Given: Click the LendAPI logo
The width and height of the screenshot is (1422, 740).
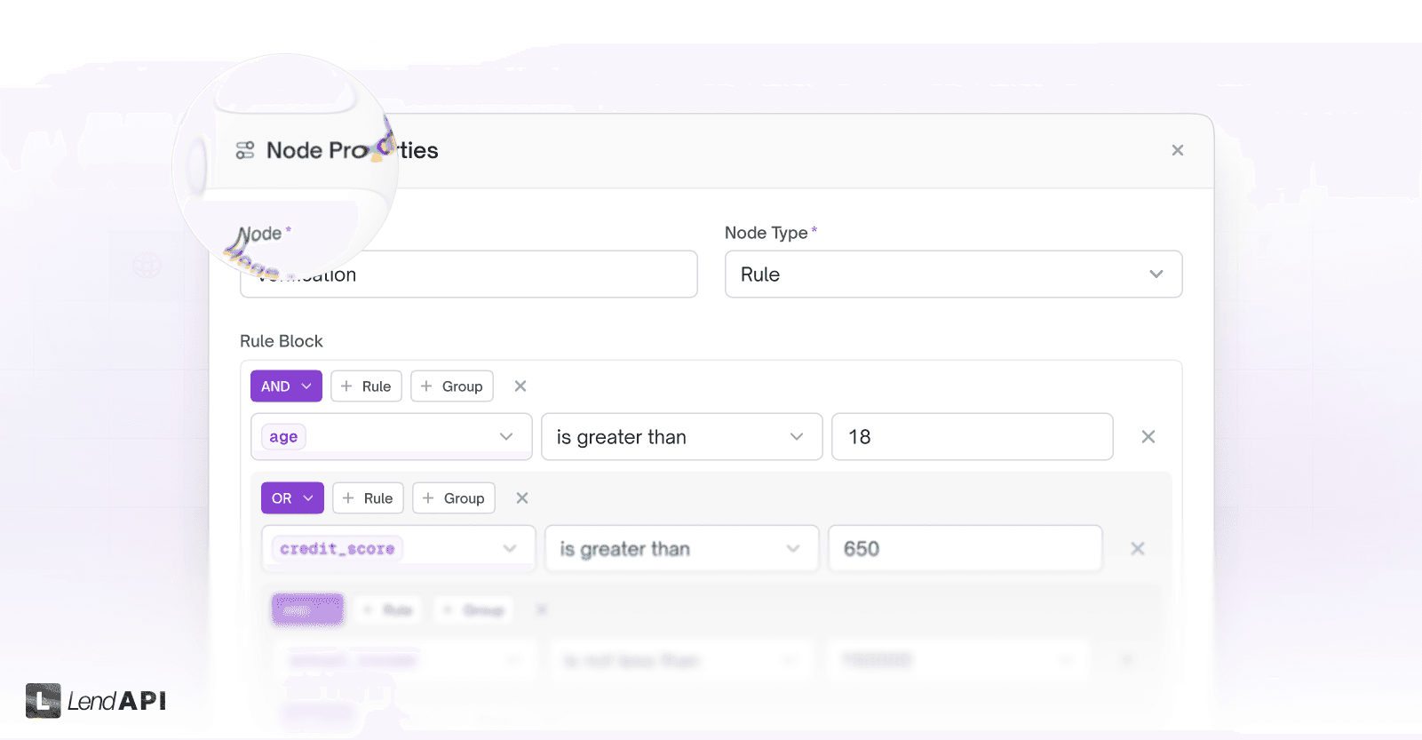Looking at the screenshot, I should [96, 701].
